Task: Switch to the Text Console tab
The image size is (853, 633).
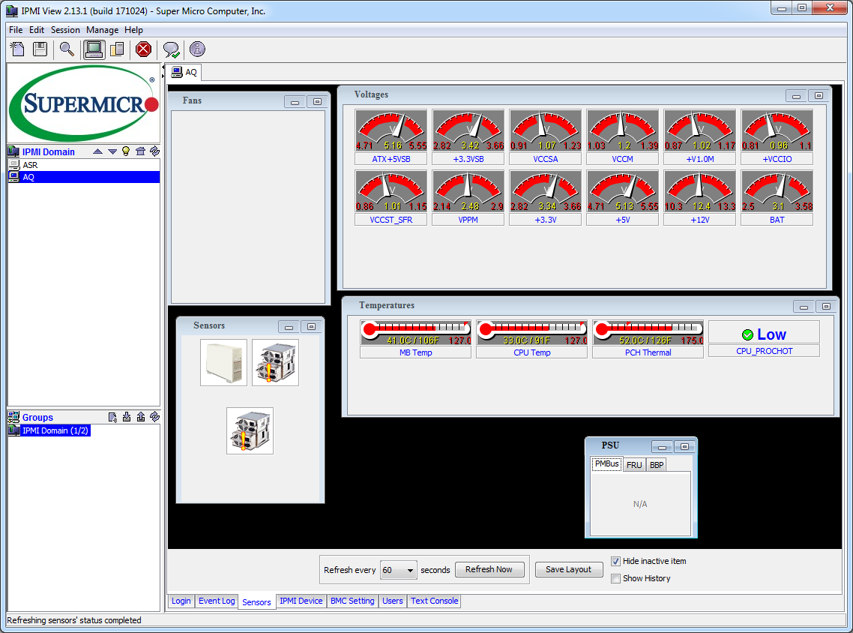Action: [x=434, y=601]
